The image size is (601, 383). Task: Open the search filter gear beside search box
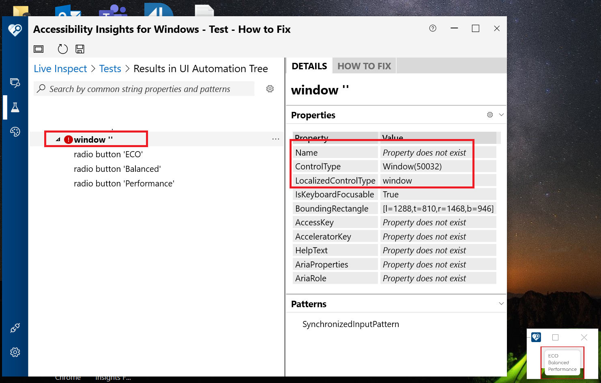point(270,89)
